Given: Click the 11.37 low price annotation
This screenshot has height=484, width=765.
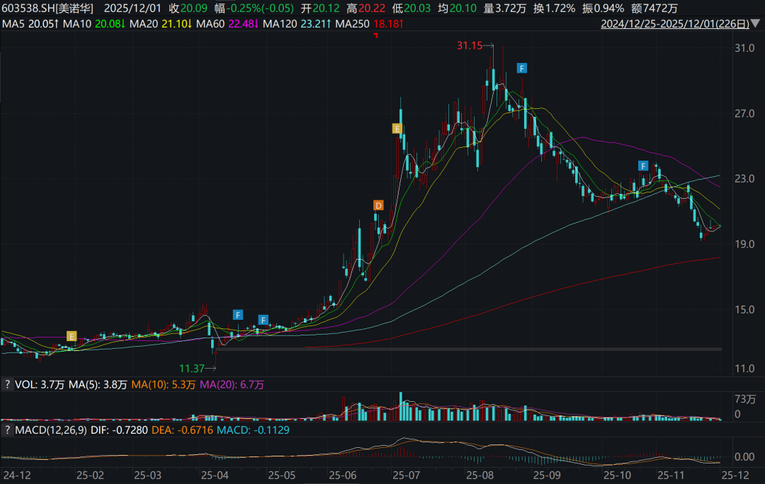Looking at the screenshot, I should point(192,369).
